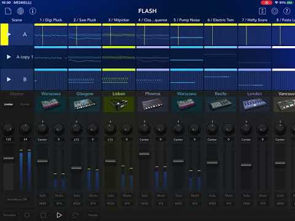Open the Glasgow gadget thumbnail
Screen dimensions: 295x221
[x=85, y=104]
